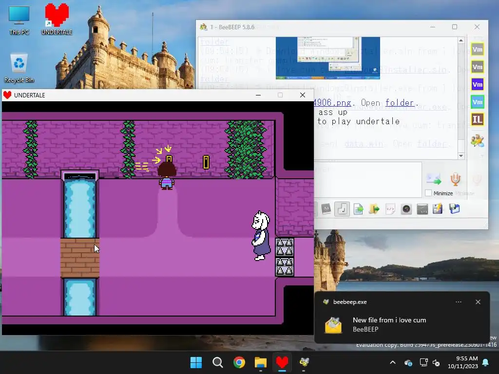
Task: Focus the BeeBEEP message input box
Action: [x=367, y=180]
